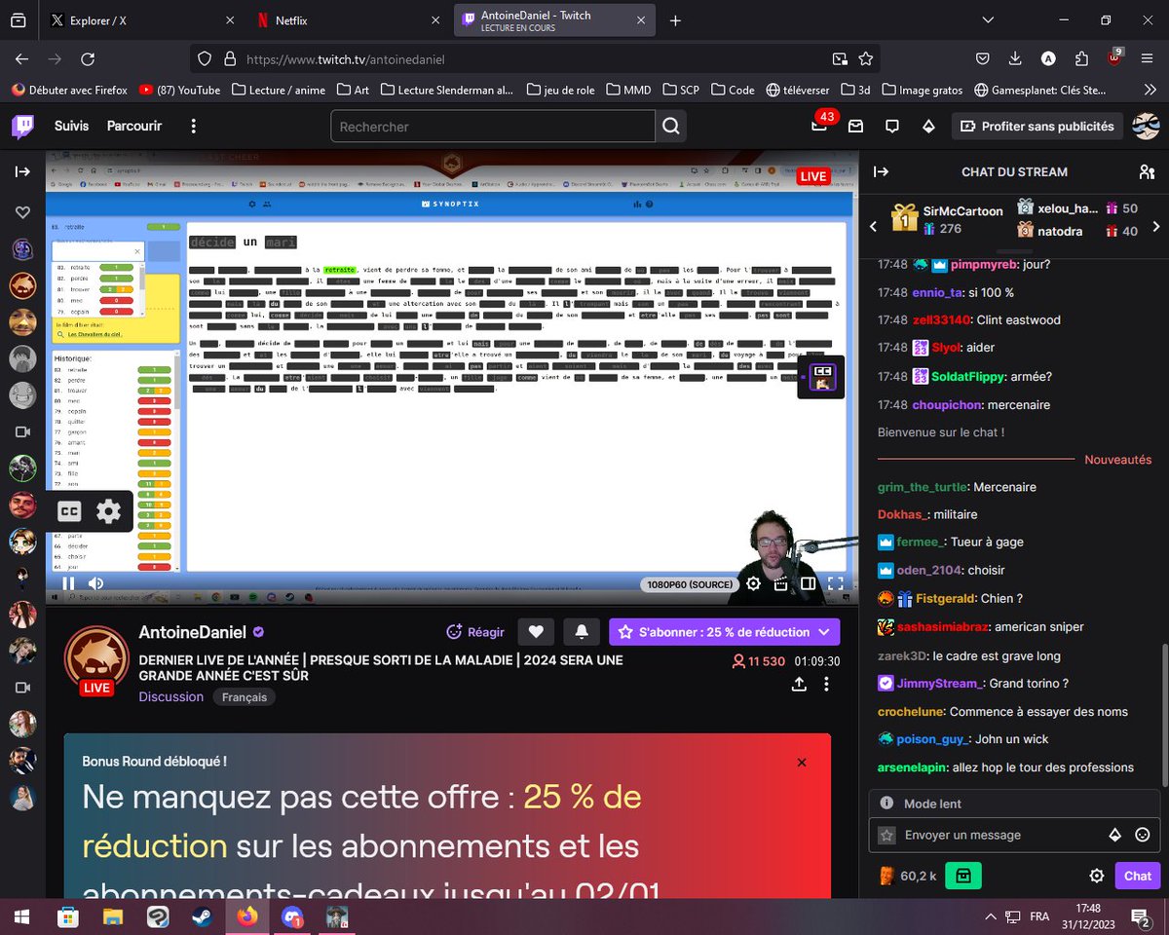The image size is (1169, 935).
Task: Open the Windows Start menu
Action: pyautogui.click(x=21, y=916)
